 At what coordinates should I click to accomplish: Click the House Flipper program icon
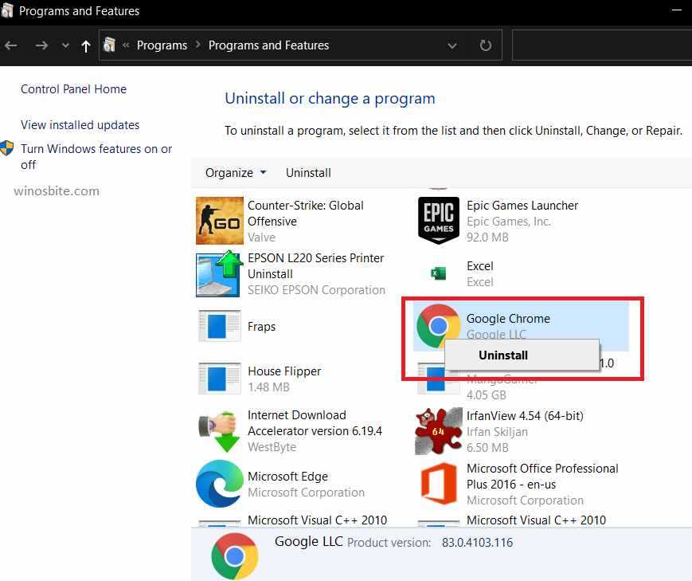[x=219, y=379]
